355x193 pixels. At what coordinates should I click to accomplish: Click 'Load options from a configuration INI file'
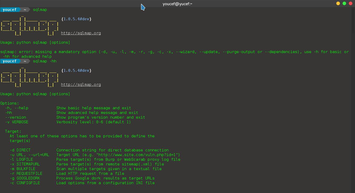[106, 183]
